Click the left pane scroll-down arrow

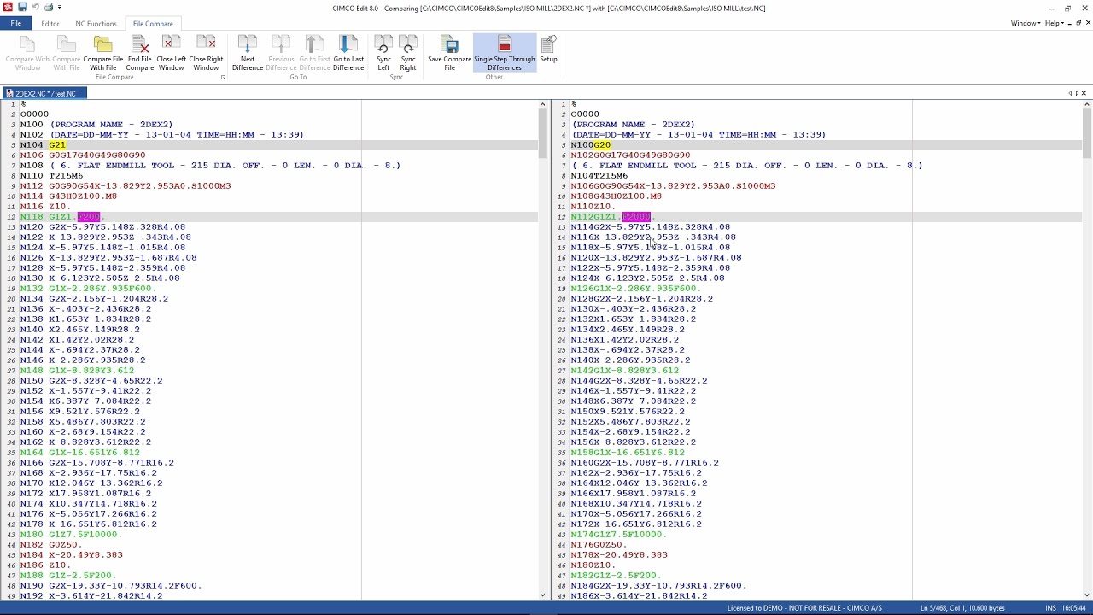(x=542, y=594)
